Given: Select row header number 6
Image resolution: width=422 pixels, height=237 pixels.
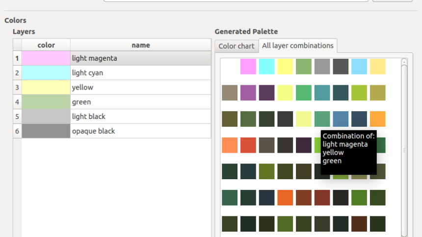Looking at the screenshot, I should tap(17, 131).
